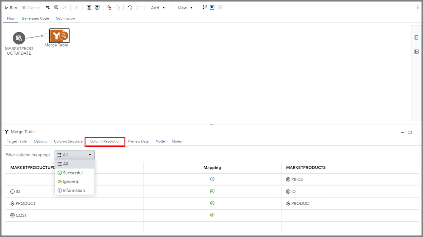The height and width of the screenshot is (237, 423).
Task: Click the grayed redo arrow
Action: coord(138,8)
